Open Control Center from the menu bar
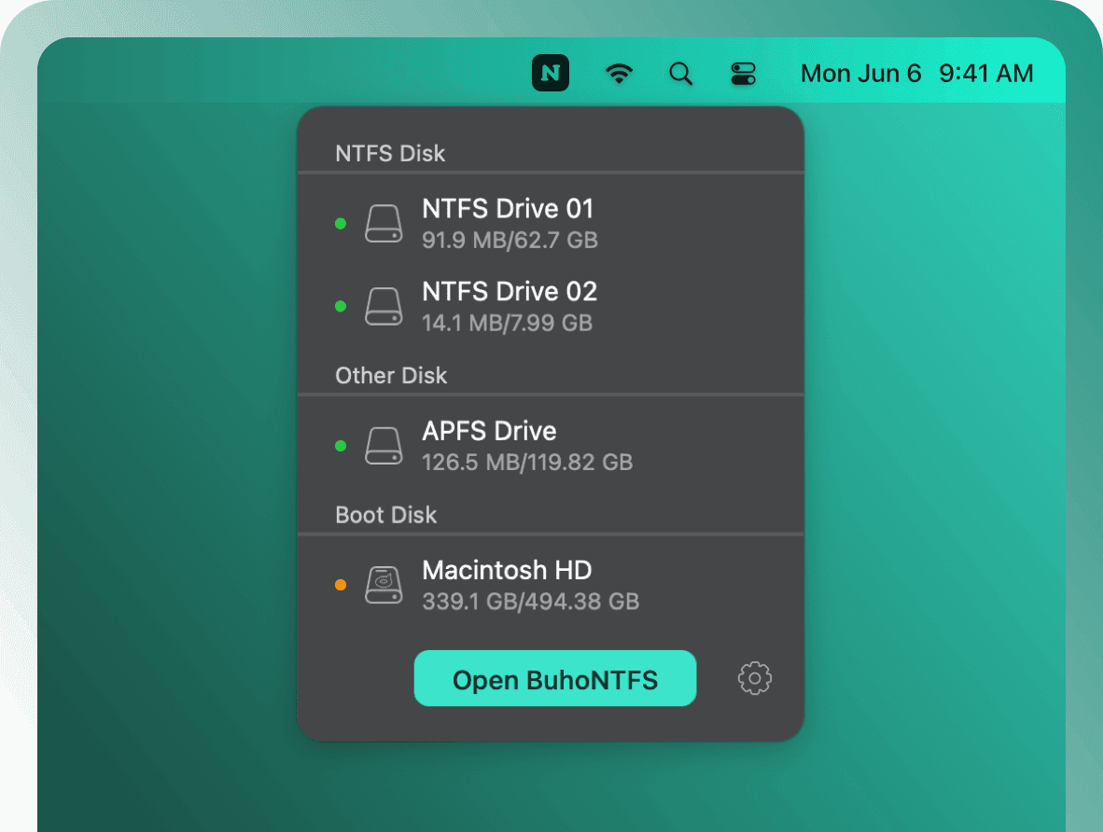Viewport: 1103px width, 832px height. click(x=742, y=73)
